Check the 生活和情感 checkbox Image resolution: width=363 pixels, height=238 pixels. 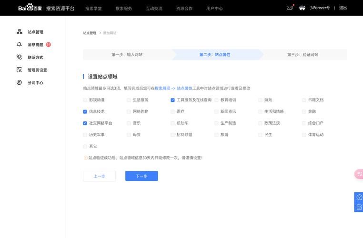260,111
